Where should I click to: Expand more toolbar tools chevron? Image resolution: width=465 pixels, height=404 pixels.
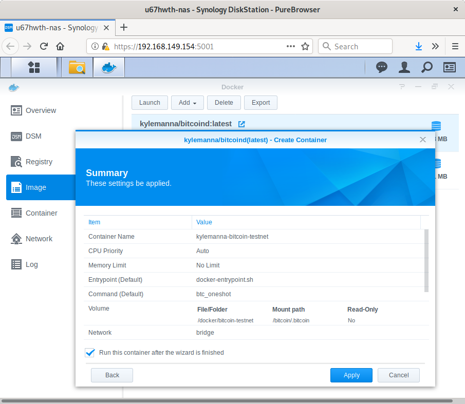tap(435, 46)
